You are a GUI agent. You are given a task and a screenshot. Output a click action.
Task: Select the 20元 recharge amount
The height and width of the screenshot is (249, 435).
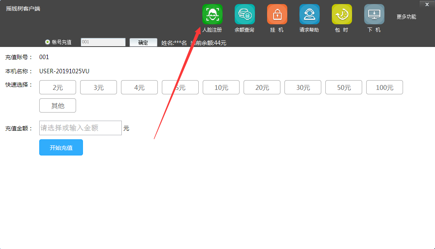(x=262, y=87)
